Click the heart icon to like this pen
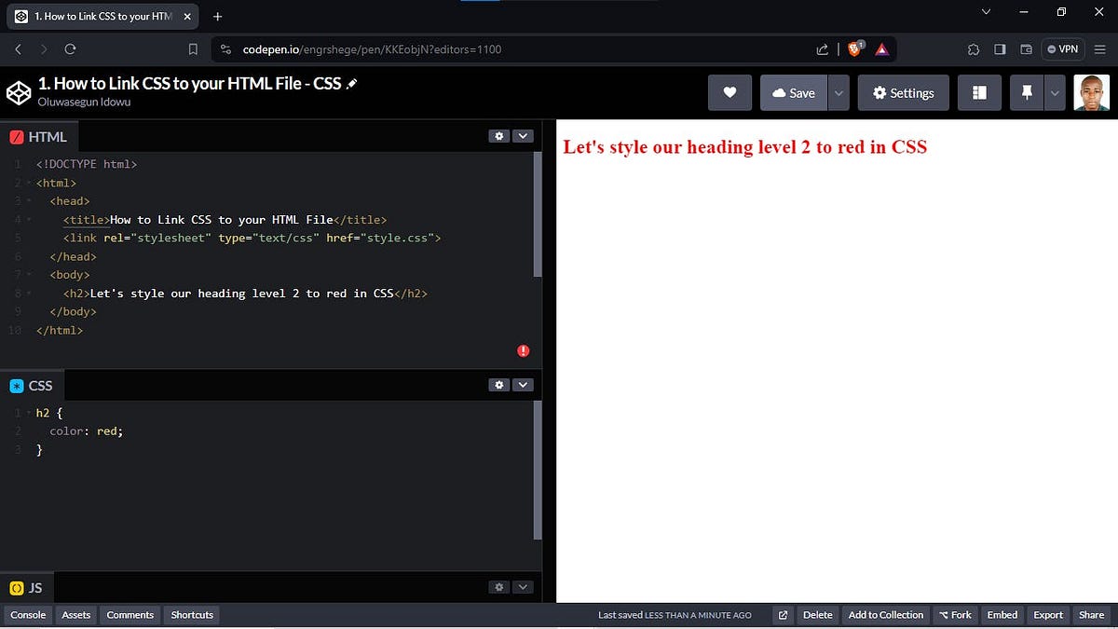1118x629 pixels. pos(729,92)
